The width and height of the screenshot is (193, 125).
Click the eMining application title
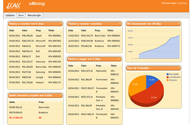pyautogui.click(x=37, y=4)
